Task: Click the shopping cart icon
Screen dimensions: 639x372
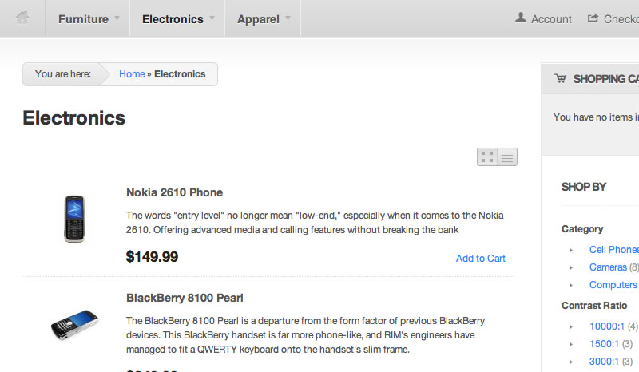Action: tap(560, 78)
